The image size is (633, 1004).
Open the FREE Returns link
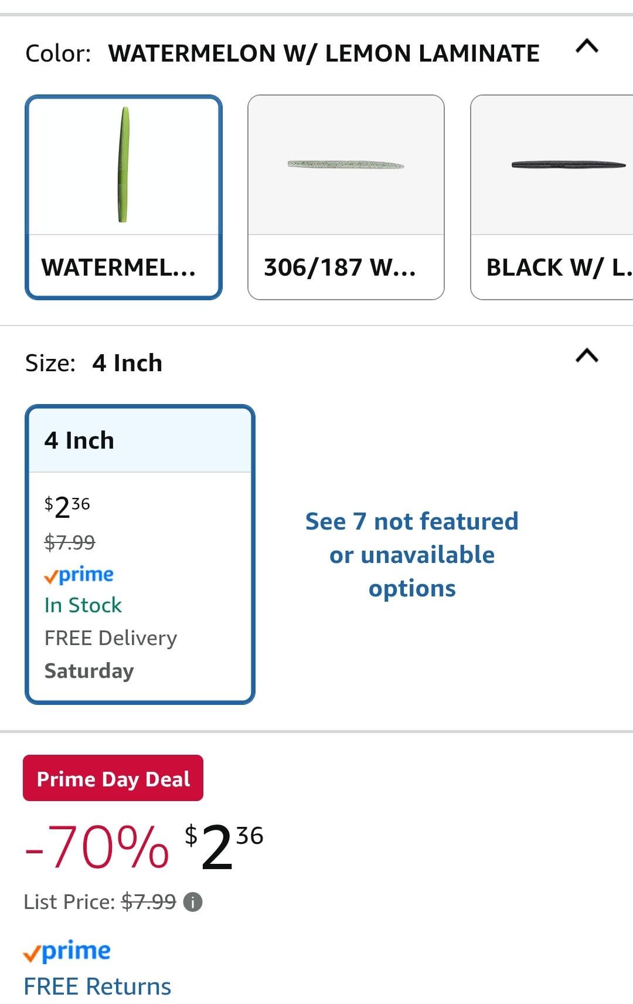[97, 987]
